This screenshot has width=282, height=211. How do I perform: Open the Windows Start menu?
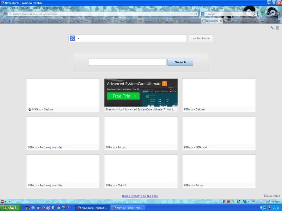[x=11, y=207]
